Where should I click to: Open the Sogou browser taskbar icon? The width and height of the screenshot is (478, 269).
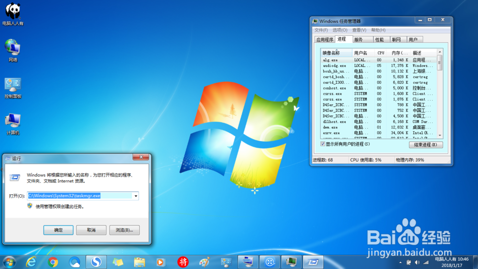(x=96, y=262)
